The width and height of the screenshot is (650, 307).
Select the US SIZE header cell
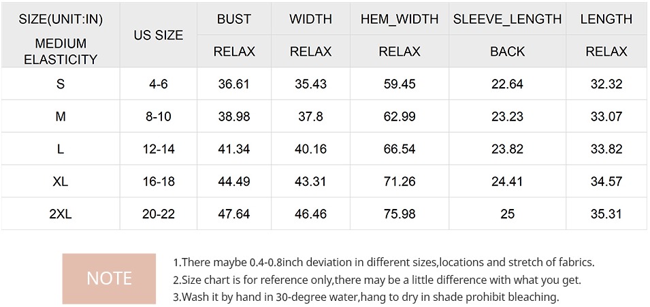click(159, 35)
